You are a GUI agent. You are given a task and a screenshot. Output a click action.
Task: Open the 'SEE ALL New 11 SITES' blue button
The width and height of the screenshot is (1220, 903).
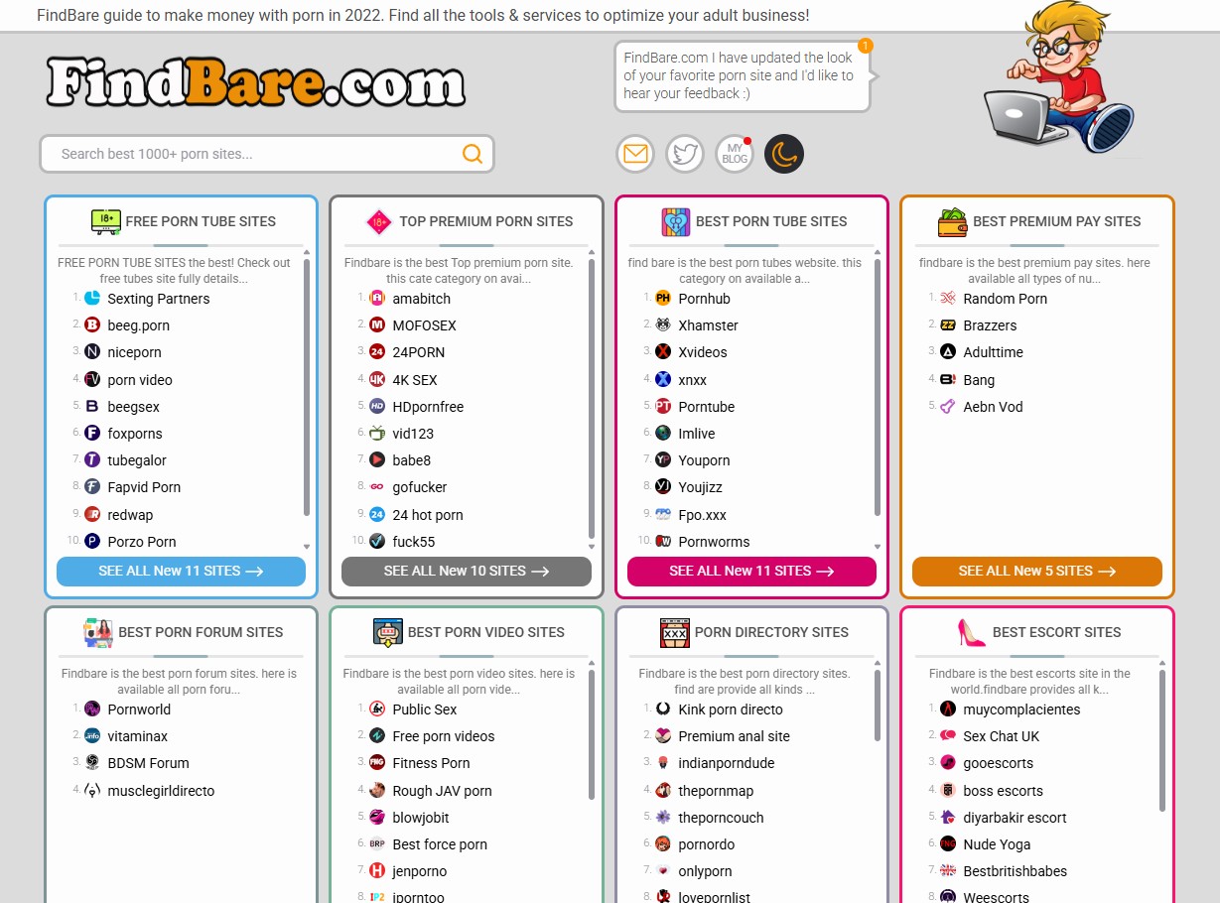181,572
